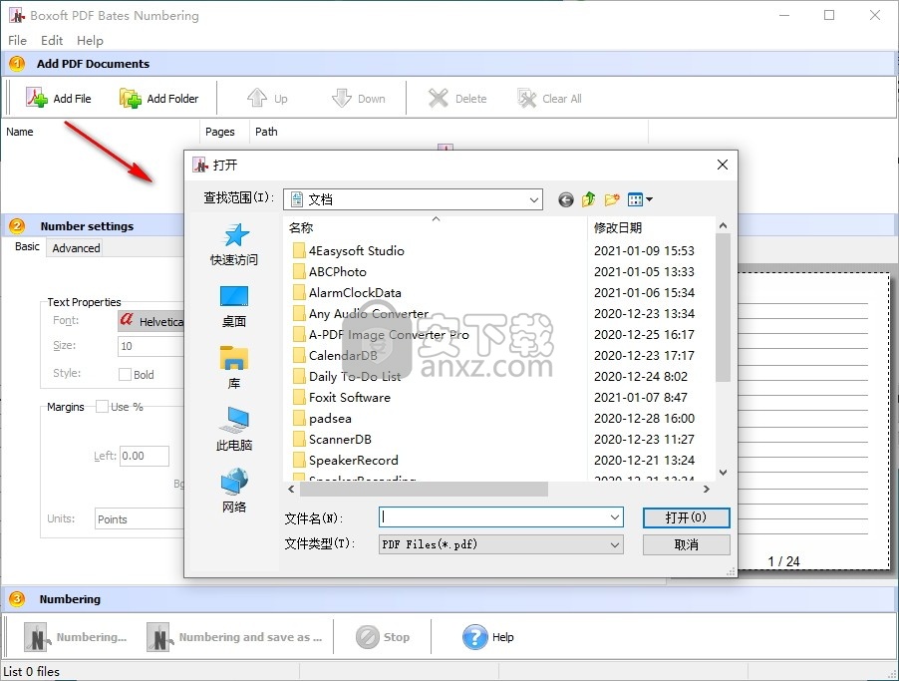Screen dimensions: 899x681
Task: Expand the 查找范围 location dropdown
Action: click(x=534, y=199)
